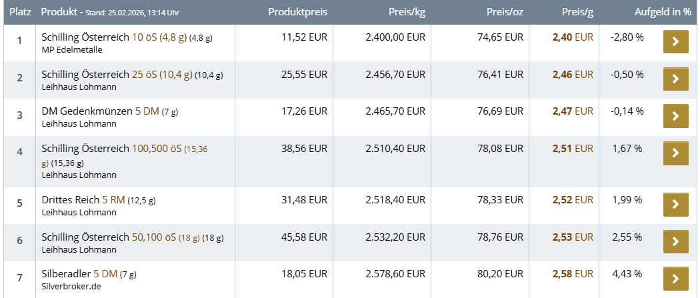Click the Preis/oz column header
The width and height of the screenshot is (700, 298).
504,12
